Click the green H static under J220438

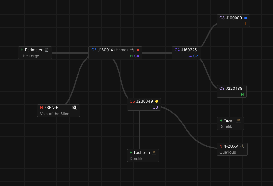[x=242, y=95]
